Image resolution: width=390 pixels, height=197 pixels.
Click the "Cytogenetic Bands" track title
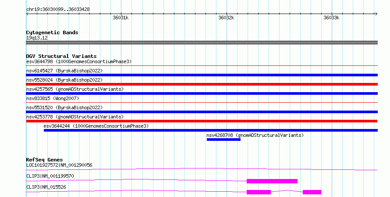click(x=52, y=32)
